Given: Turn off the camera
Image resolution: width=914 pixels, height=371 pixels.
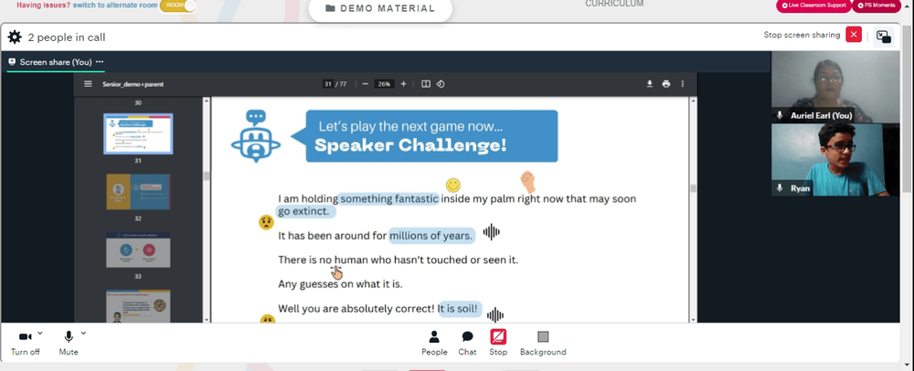Looking at the screenshot, I should coord(25,343).
